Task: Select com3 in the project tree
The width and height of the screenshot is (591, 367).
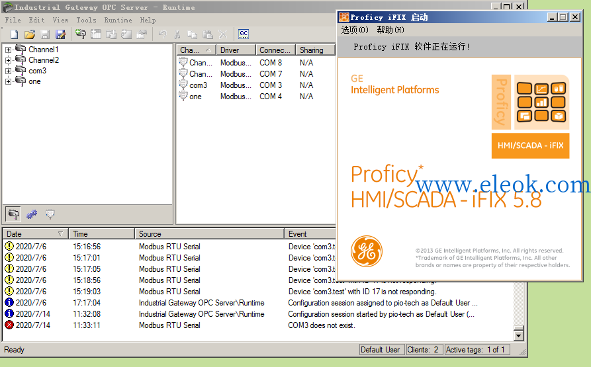Action: point(37,71)
